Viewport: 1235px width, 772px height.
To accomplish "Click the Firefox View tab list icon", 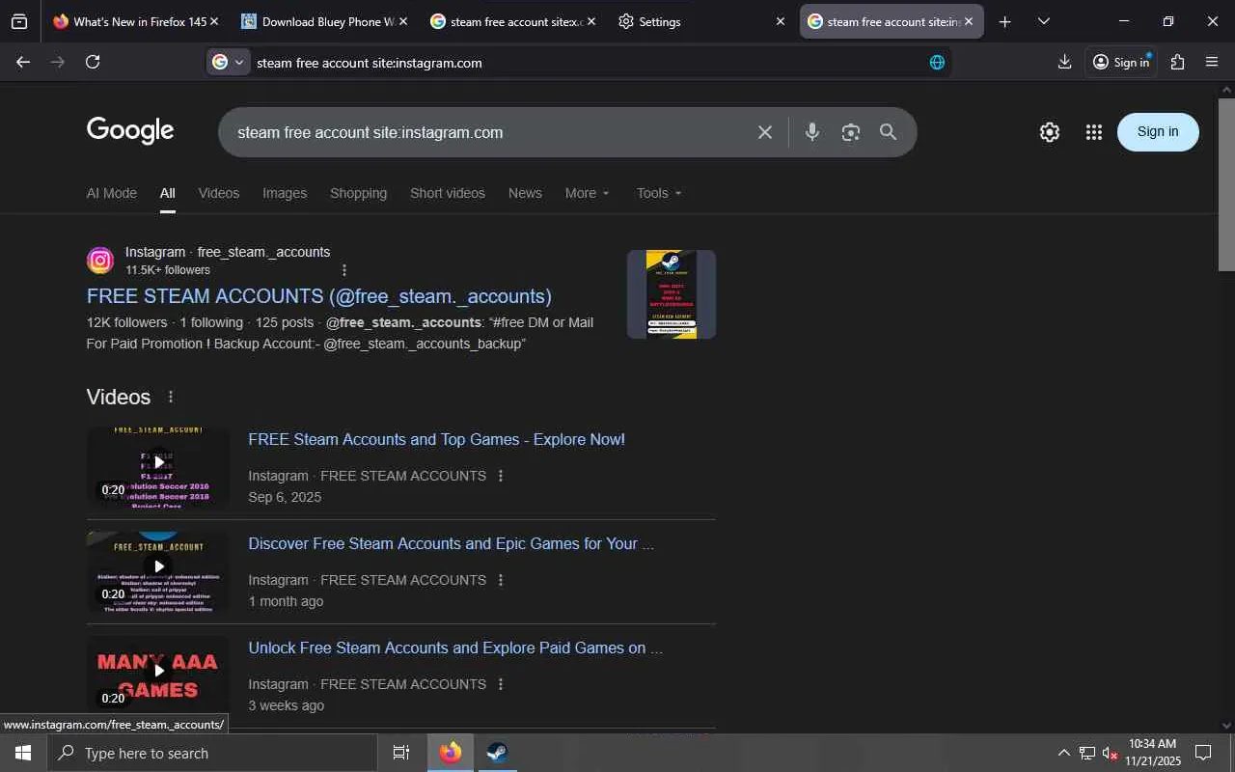I will click(x=19, y=21).
